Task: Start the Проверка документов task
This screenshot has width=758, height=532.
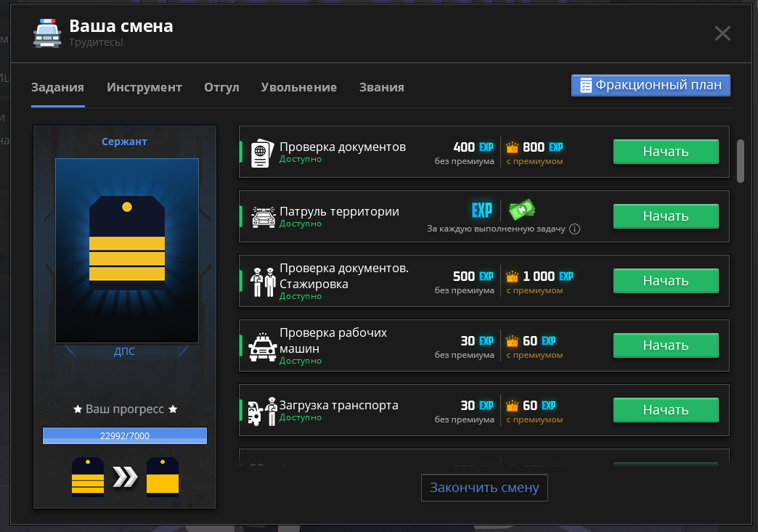Action: (x=666, y=152)
